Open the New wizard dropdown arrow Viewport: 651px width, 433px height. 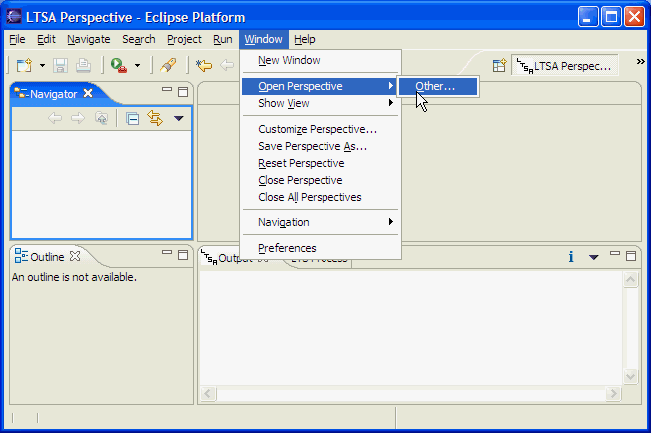click(x=42, y=66)
